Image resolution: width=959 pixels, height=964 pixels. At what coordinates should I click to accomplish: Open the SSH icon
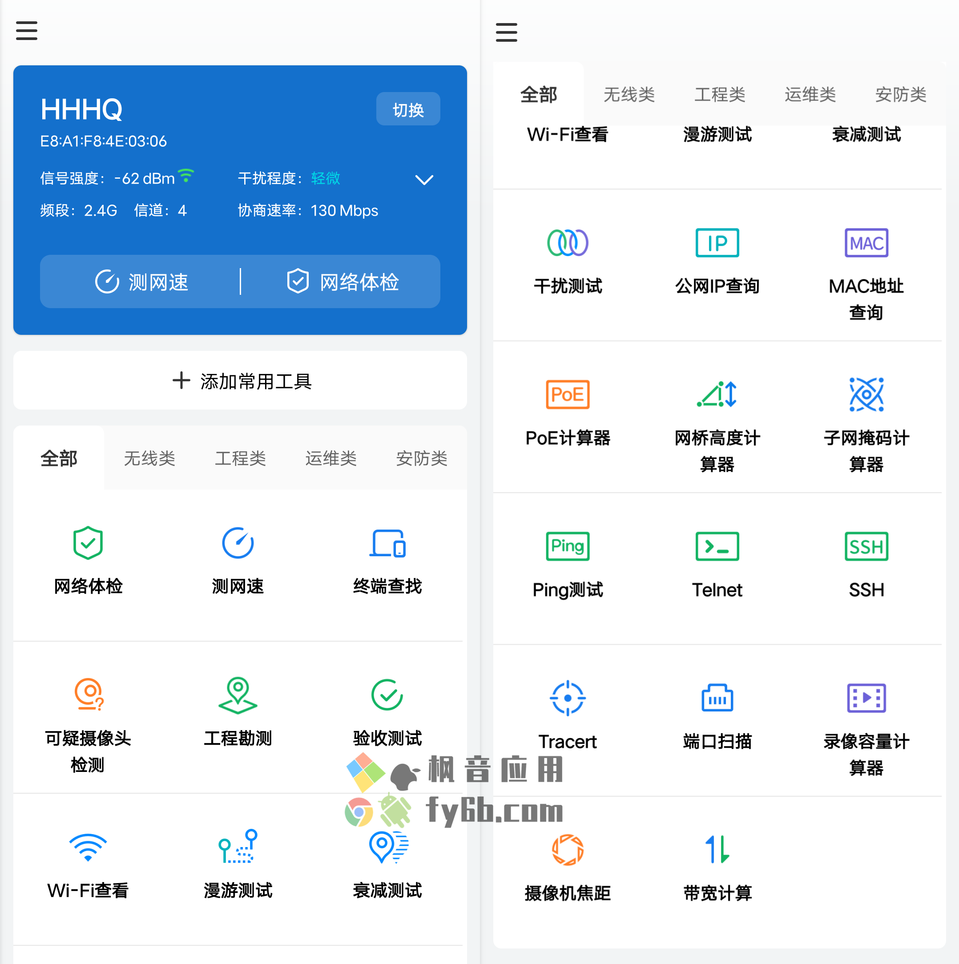click(x=866, y=546)
